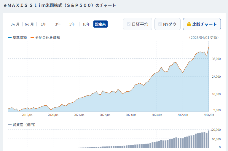This screenshot has width=228, height=151.
Task: Click the 120,000 net assets axis label
Action: click(216, 130)
